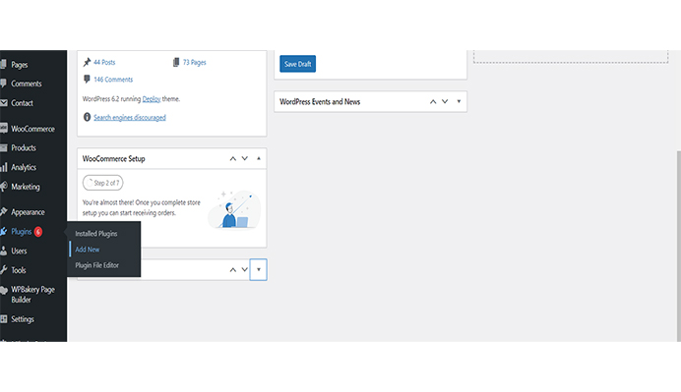Move WordPress Events and News up
Viewport: 681px width, 392px height.
(x=433, y=101)
